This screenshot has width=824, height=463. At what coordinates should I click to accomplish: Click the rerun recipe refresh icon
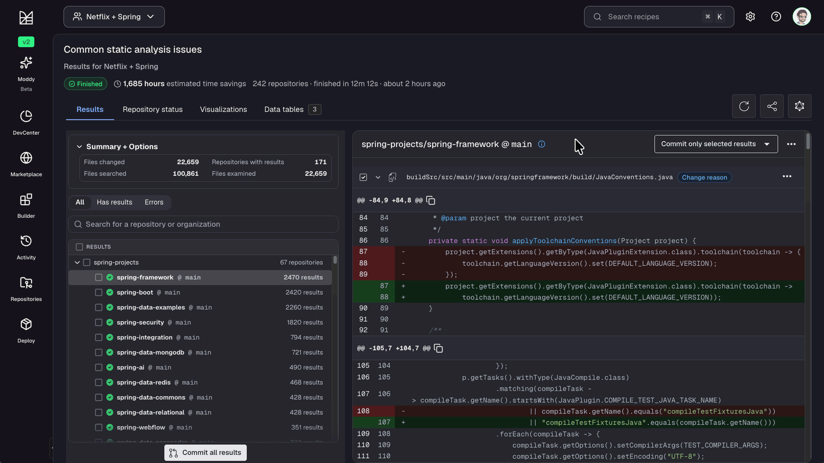[744, 106]
